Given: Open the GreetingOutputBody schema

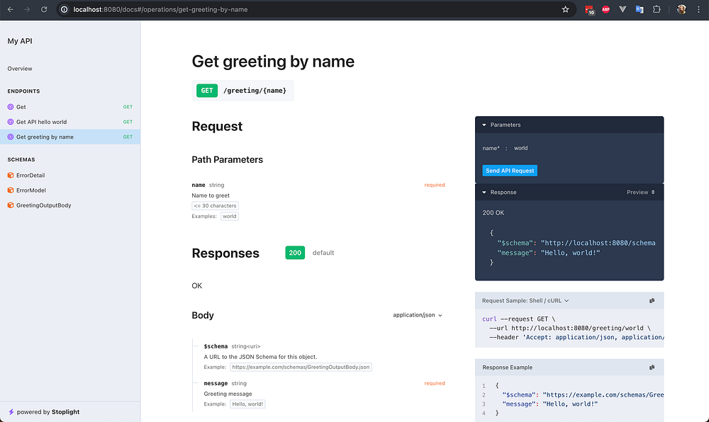Looking at the screenshot, I should [x=70, y=205].
